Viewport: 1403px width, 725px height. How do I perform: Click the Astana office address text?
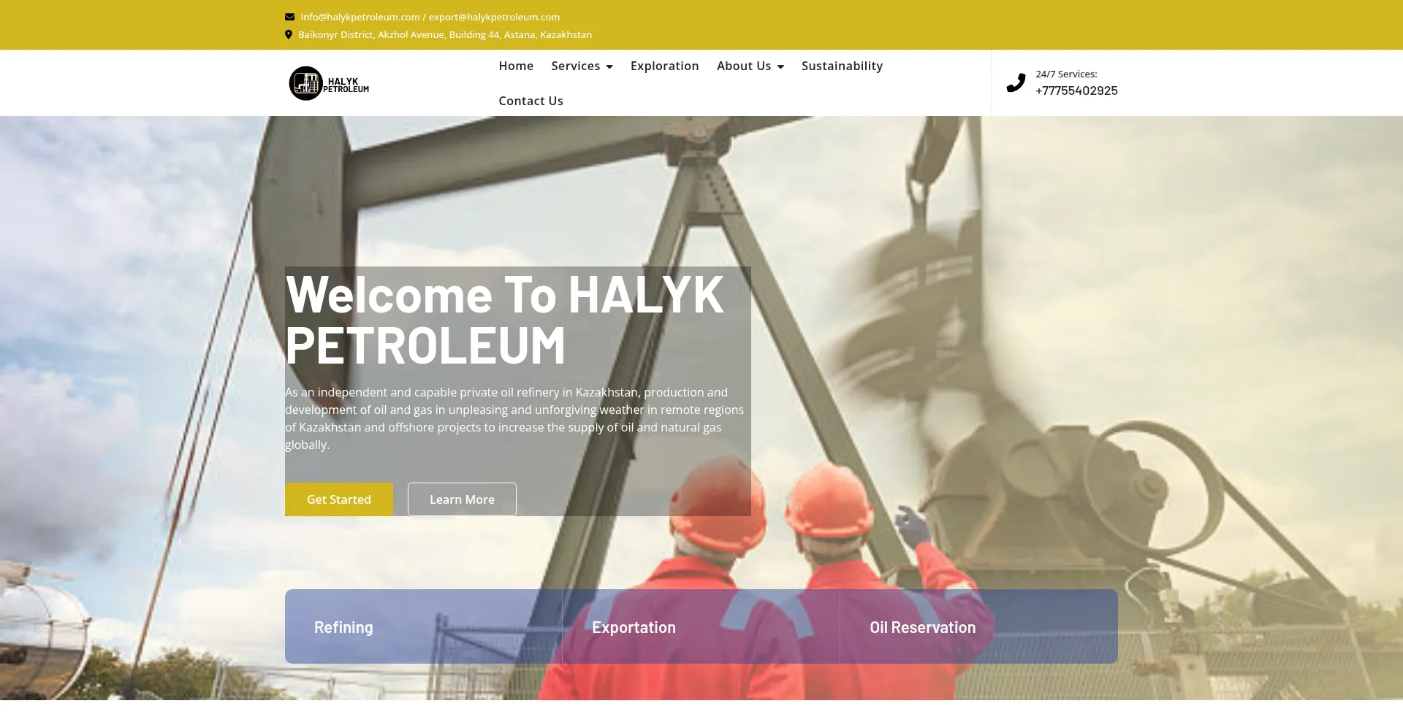point(444,34)
